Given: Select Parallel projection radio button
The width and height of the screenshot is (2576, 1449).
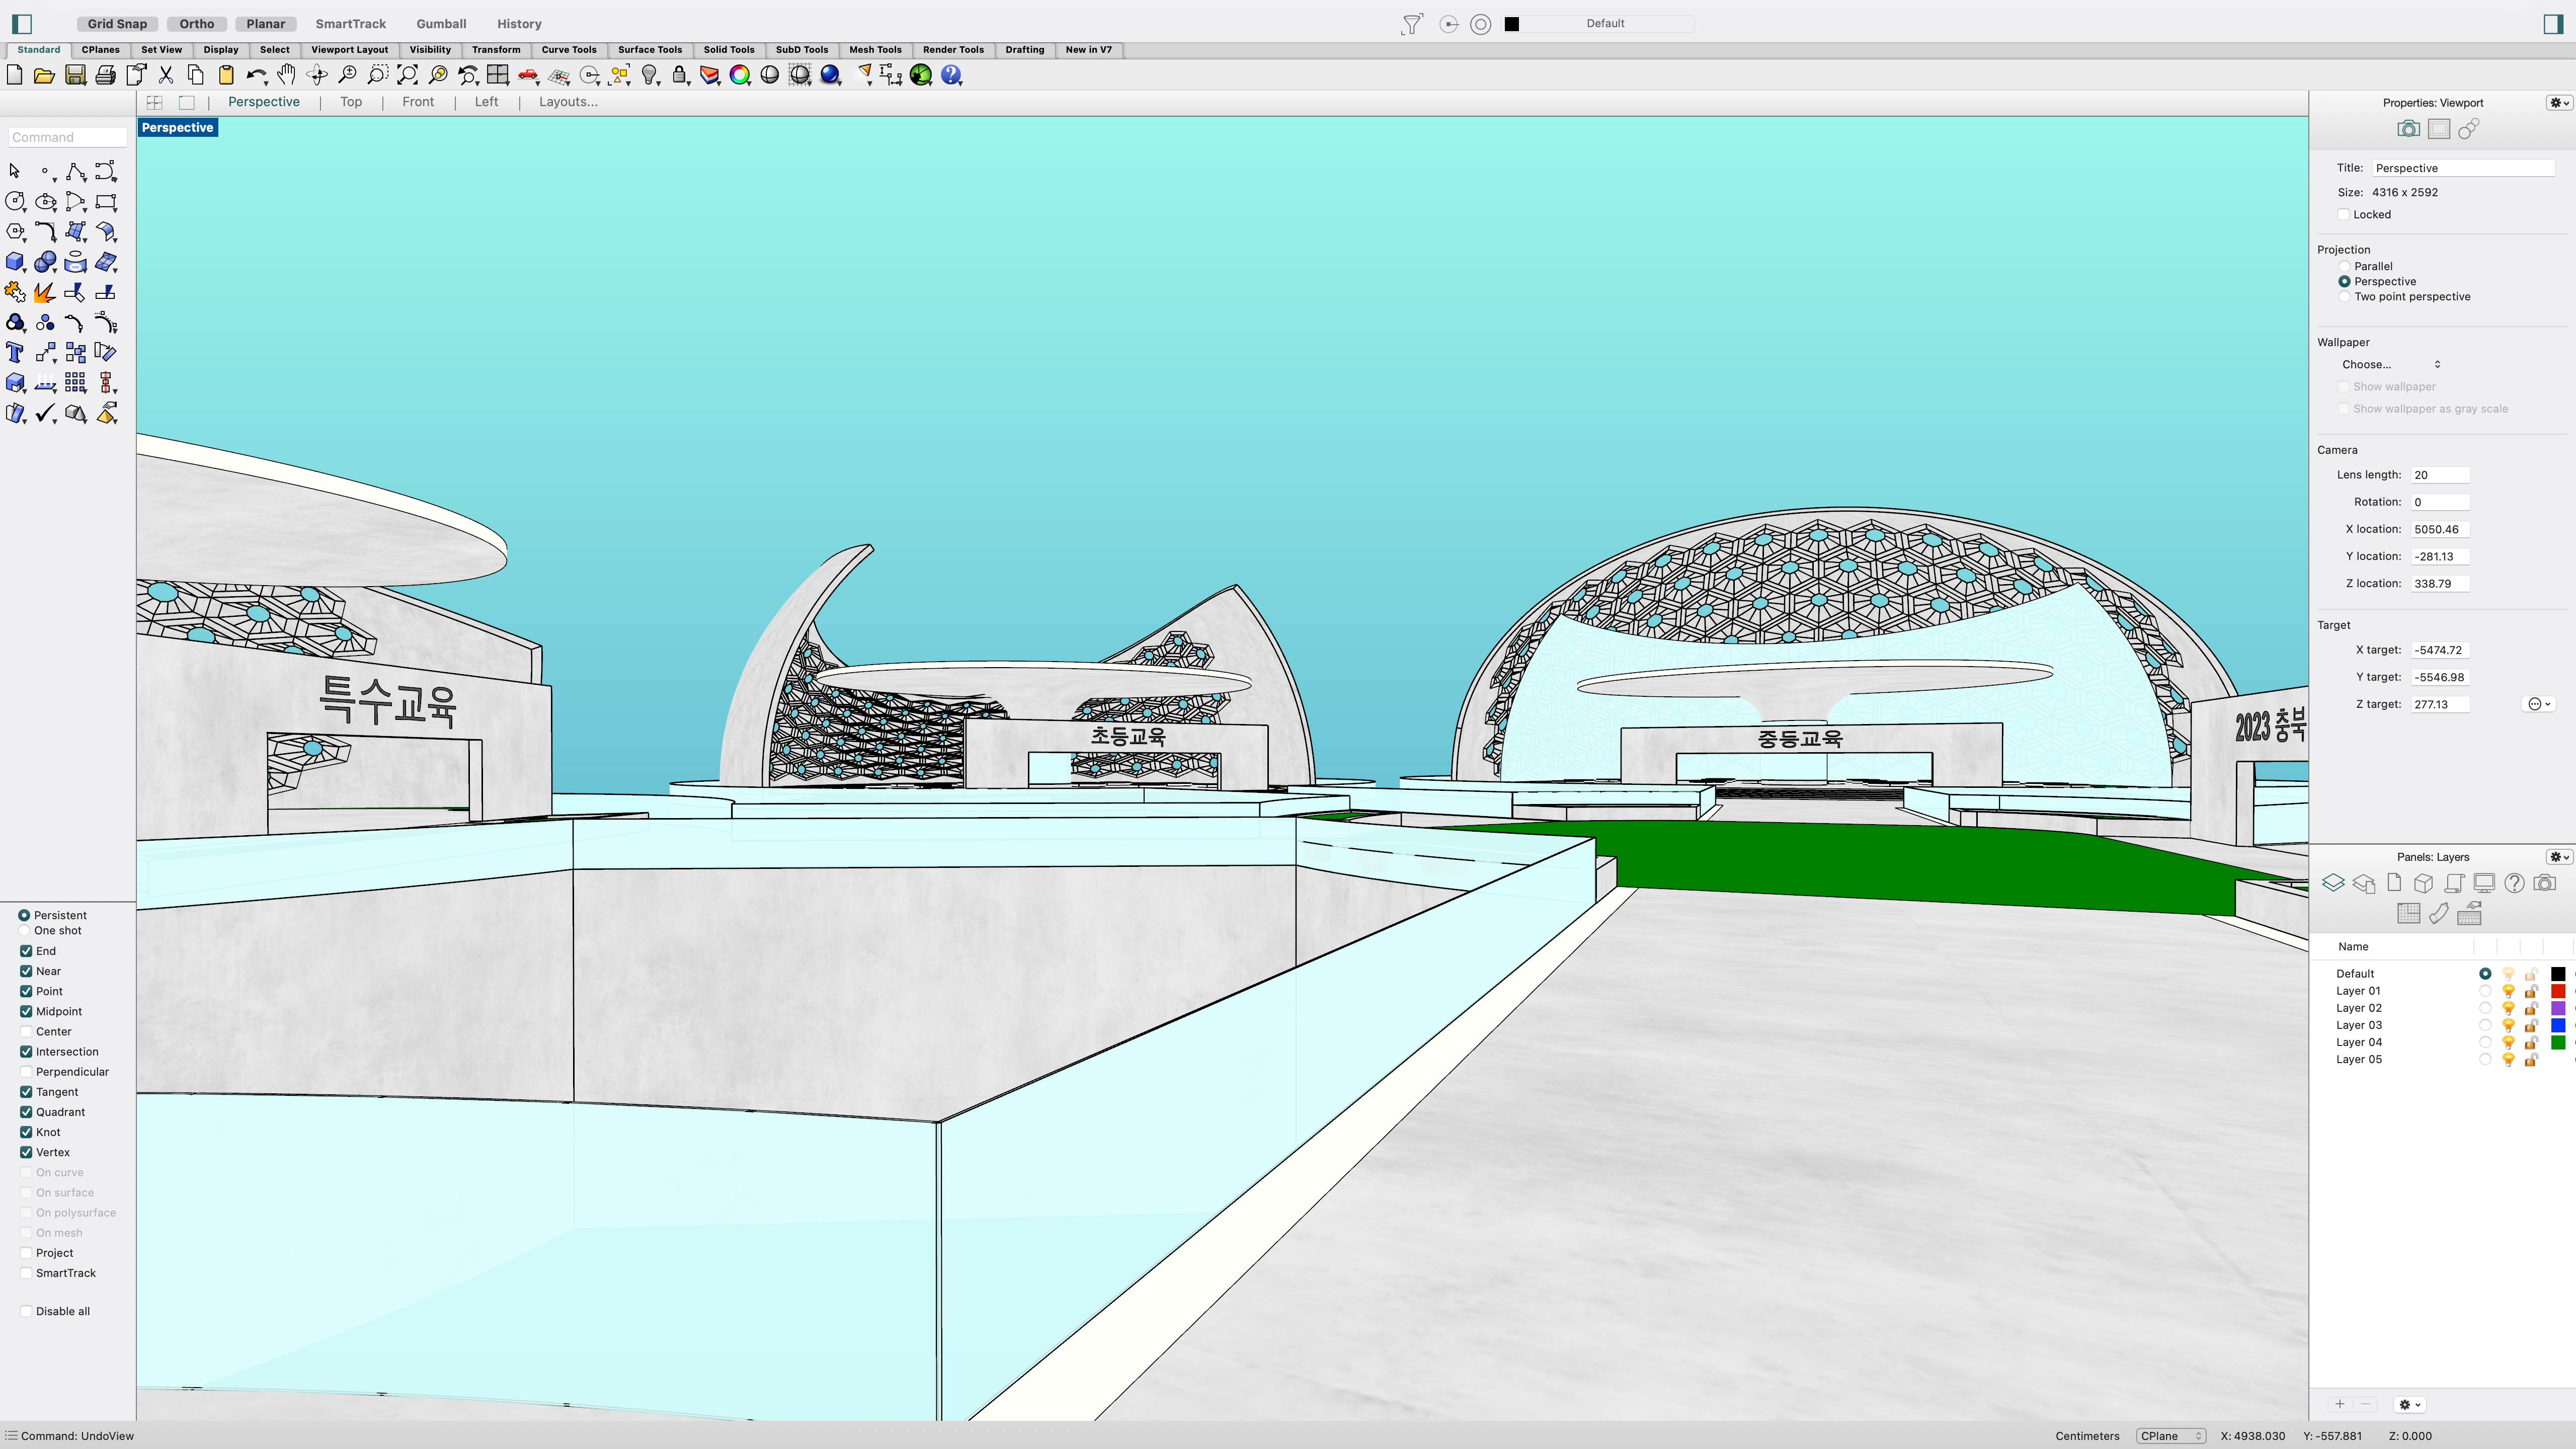Looking at the screenshot, I should click(2344, 266).
